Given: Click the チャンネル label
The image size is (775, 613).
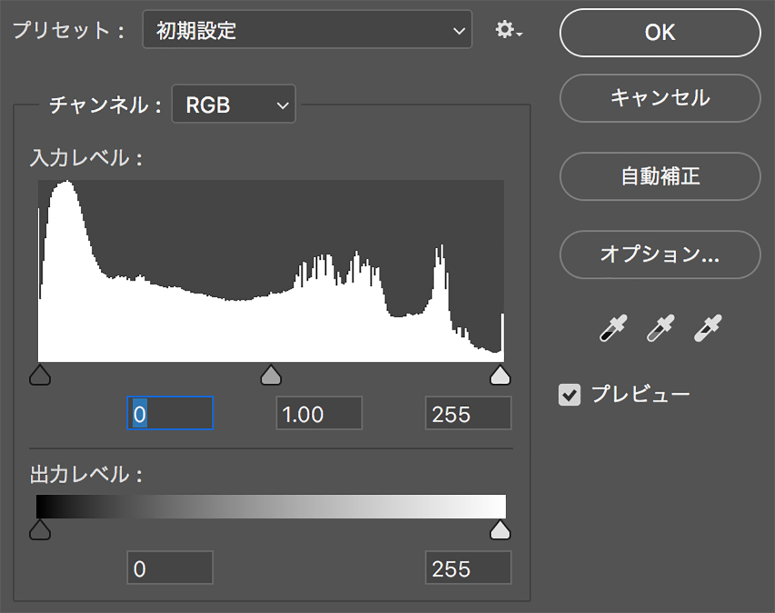Looking at the screenshot, I should (x=105, y=105).
